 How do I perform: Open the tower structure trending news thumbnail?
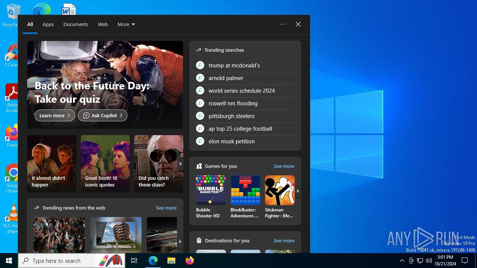pyautogui.click(x=116, y=235)
